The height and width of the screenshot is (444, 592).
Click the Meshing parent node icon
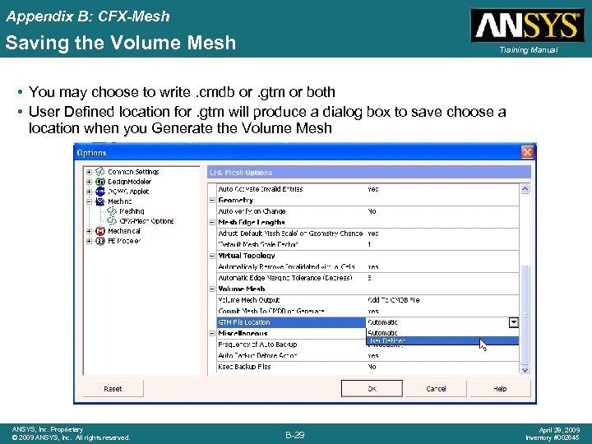[100, 201]
